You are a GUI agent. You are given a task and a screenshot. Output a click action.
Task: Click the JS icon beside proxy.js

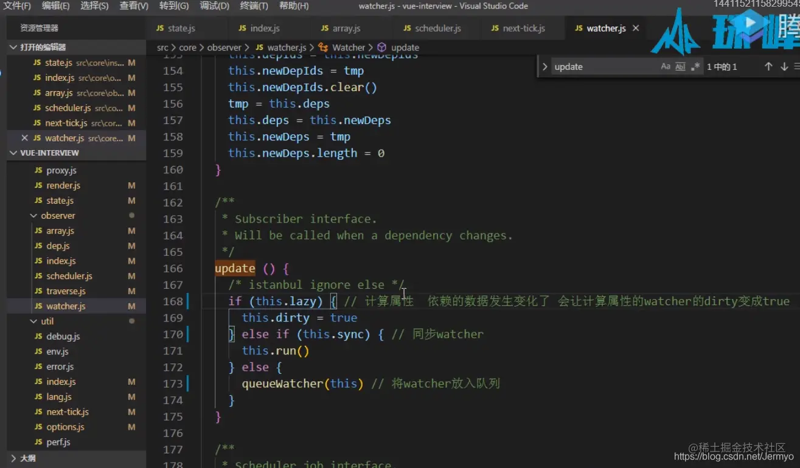coord(39,171)
